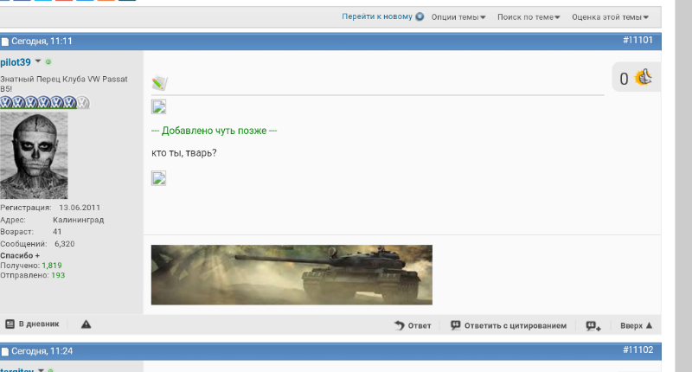Click the green online status dot for pilot39
Viewport: 692px width, 372px height.
click(48, 62)
